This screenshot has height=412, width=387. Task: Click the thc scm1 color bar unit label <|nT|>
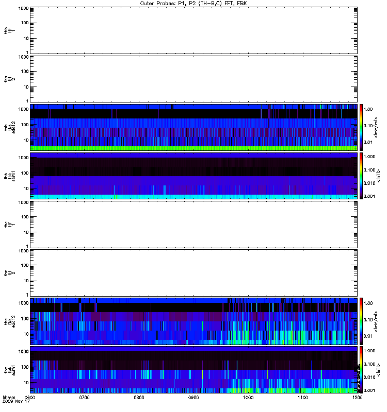[x=378, y=370]
